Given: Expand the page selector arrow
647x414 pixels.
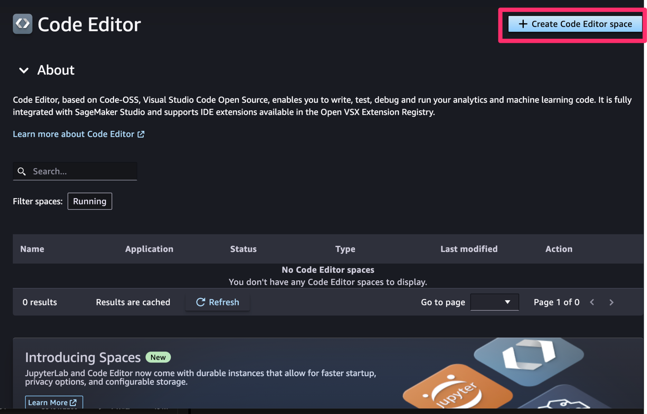Looking at the screenshot, I should tap(507, 302).
